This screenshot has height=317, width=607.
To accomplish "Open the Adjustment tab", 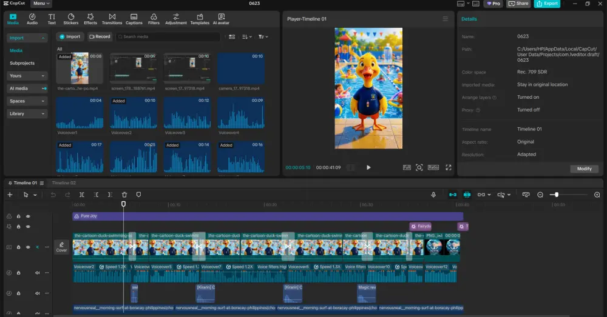I will click(x=176, y=19).
